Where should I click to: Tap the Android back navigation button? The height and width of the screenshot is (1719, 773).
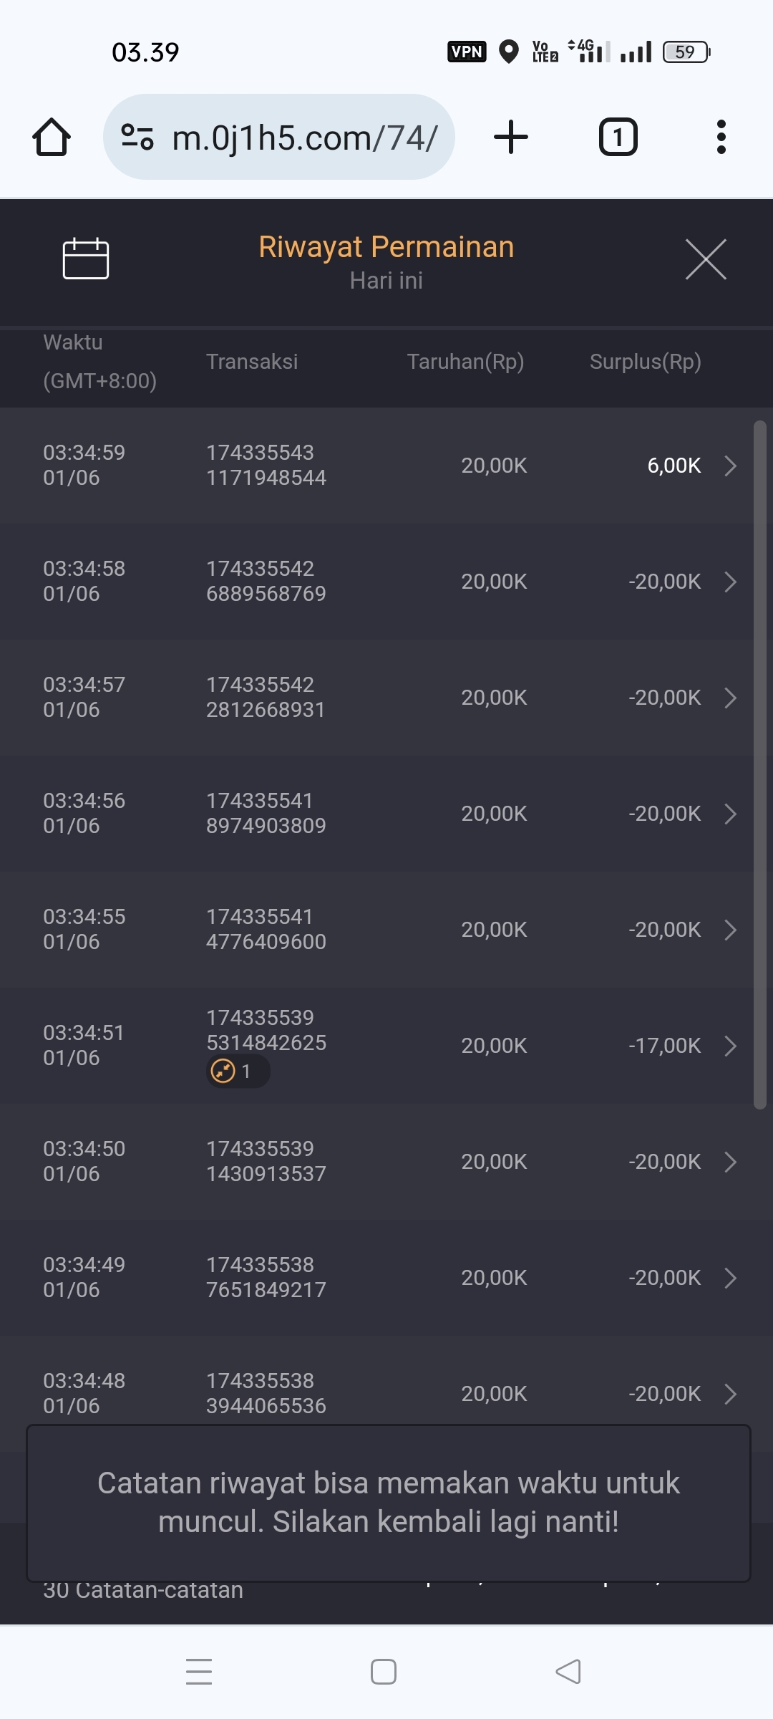point(568,1672)
